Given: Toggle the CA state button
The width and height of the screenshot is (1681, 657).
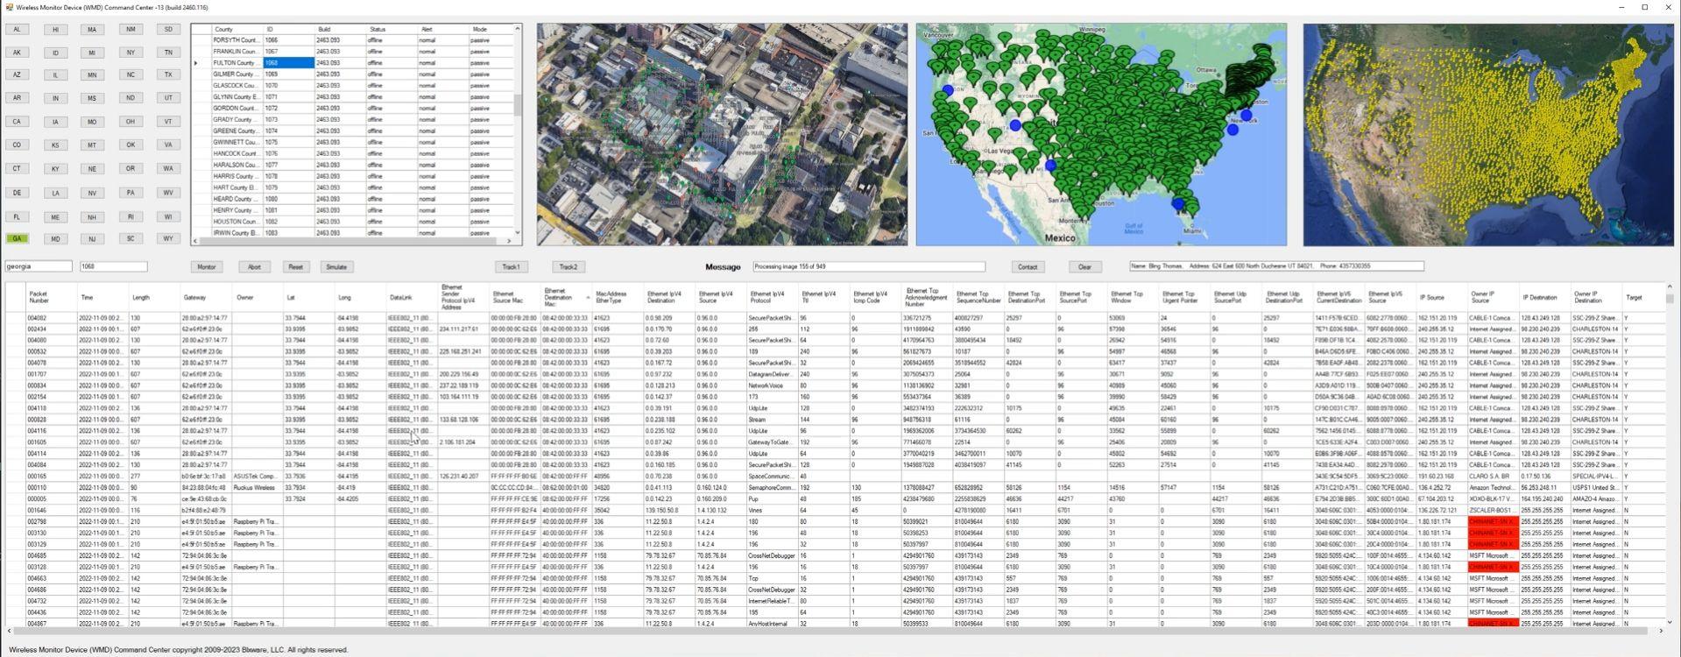Looking at the screenshot, I should (17, 122).
